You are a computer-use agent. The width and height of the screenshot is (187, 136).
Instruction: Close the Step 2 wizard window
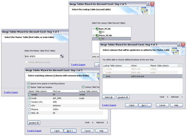[x=152, y=4]
